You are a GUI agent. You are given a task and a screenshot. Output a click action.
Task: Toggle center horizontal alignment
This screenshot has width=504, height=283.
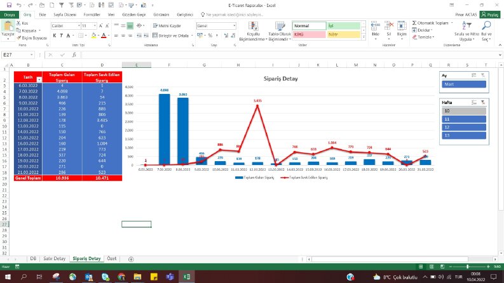pyautogui.click(x=123, y=36)
